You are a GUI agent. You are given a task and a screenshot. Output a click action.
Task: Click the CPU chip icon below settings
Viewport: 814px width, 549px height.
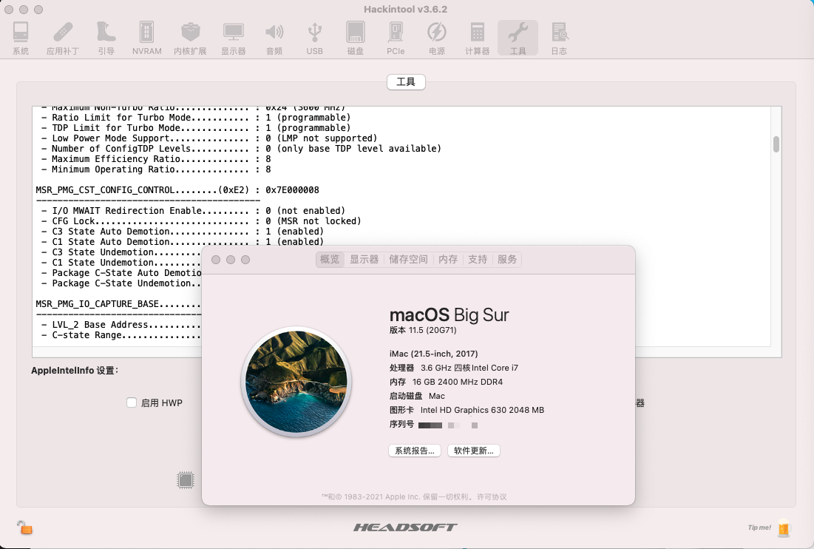[186, 480]
